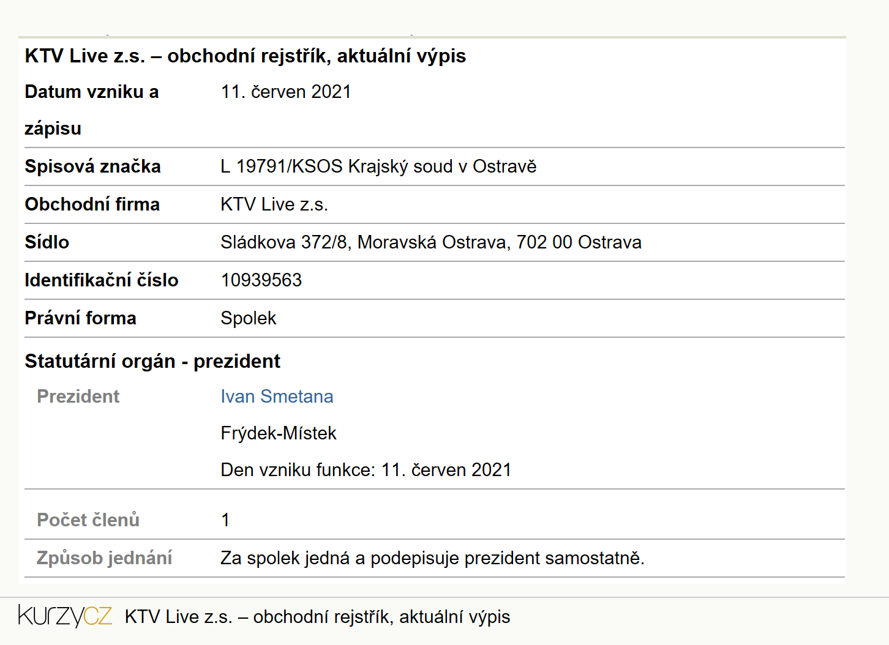
Task: Select the heading 'KTV Live z.s. – obchodní rejstřík, aktuální výpis'
Action: pos(245,56)
